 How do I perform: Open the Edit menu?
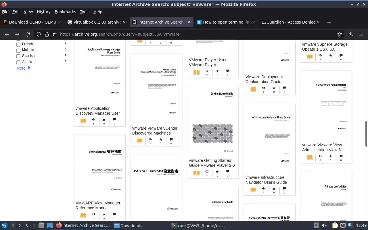tap(16, 12)
